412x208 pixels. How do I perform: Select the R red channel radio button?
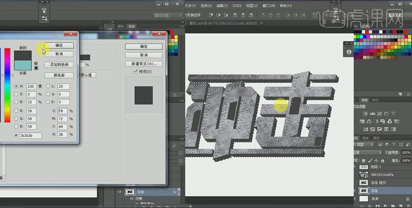[x=16, y=111]
